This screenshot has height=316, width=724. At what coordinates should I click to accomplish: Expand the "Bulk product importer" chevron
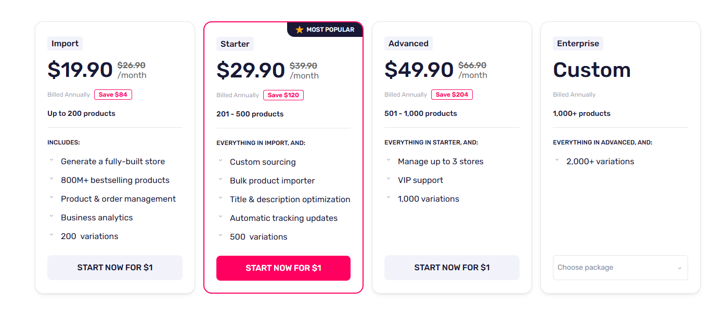point(221,179)
